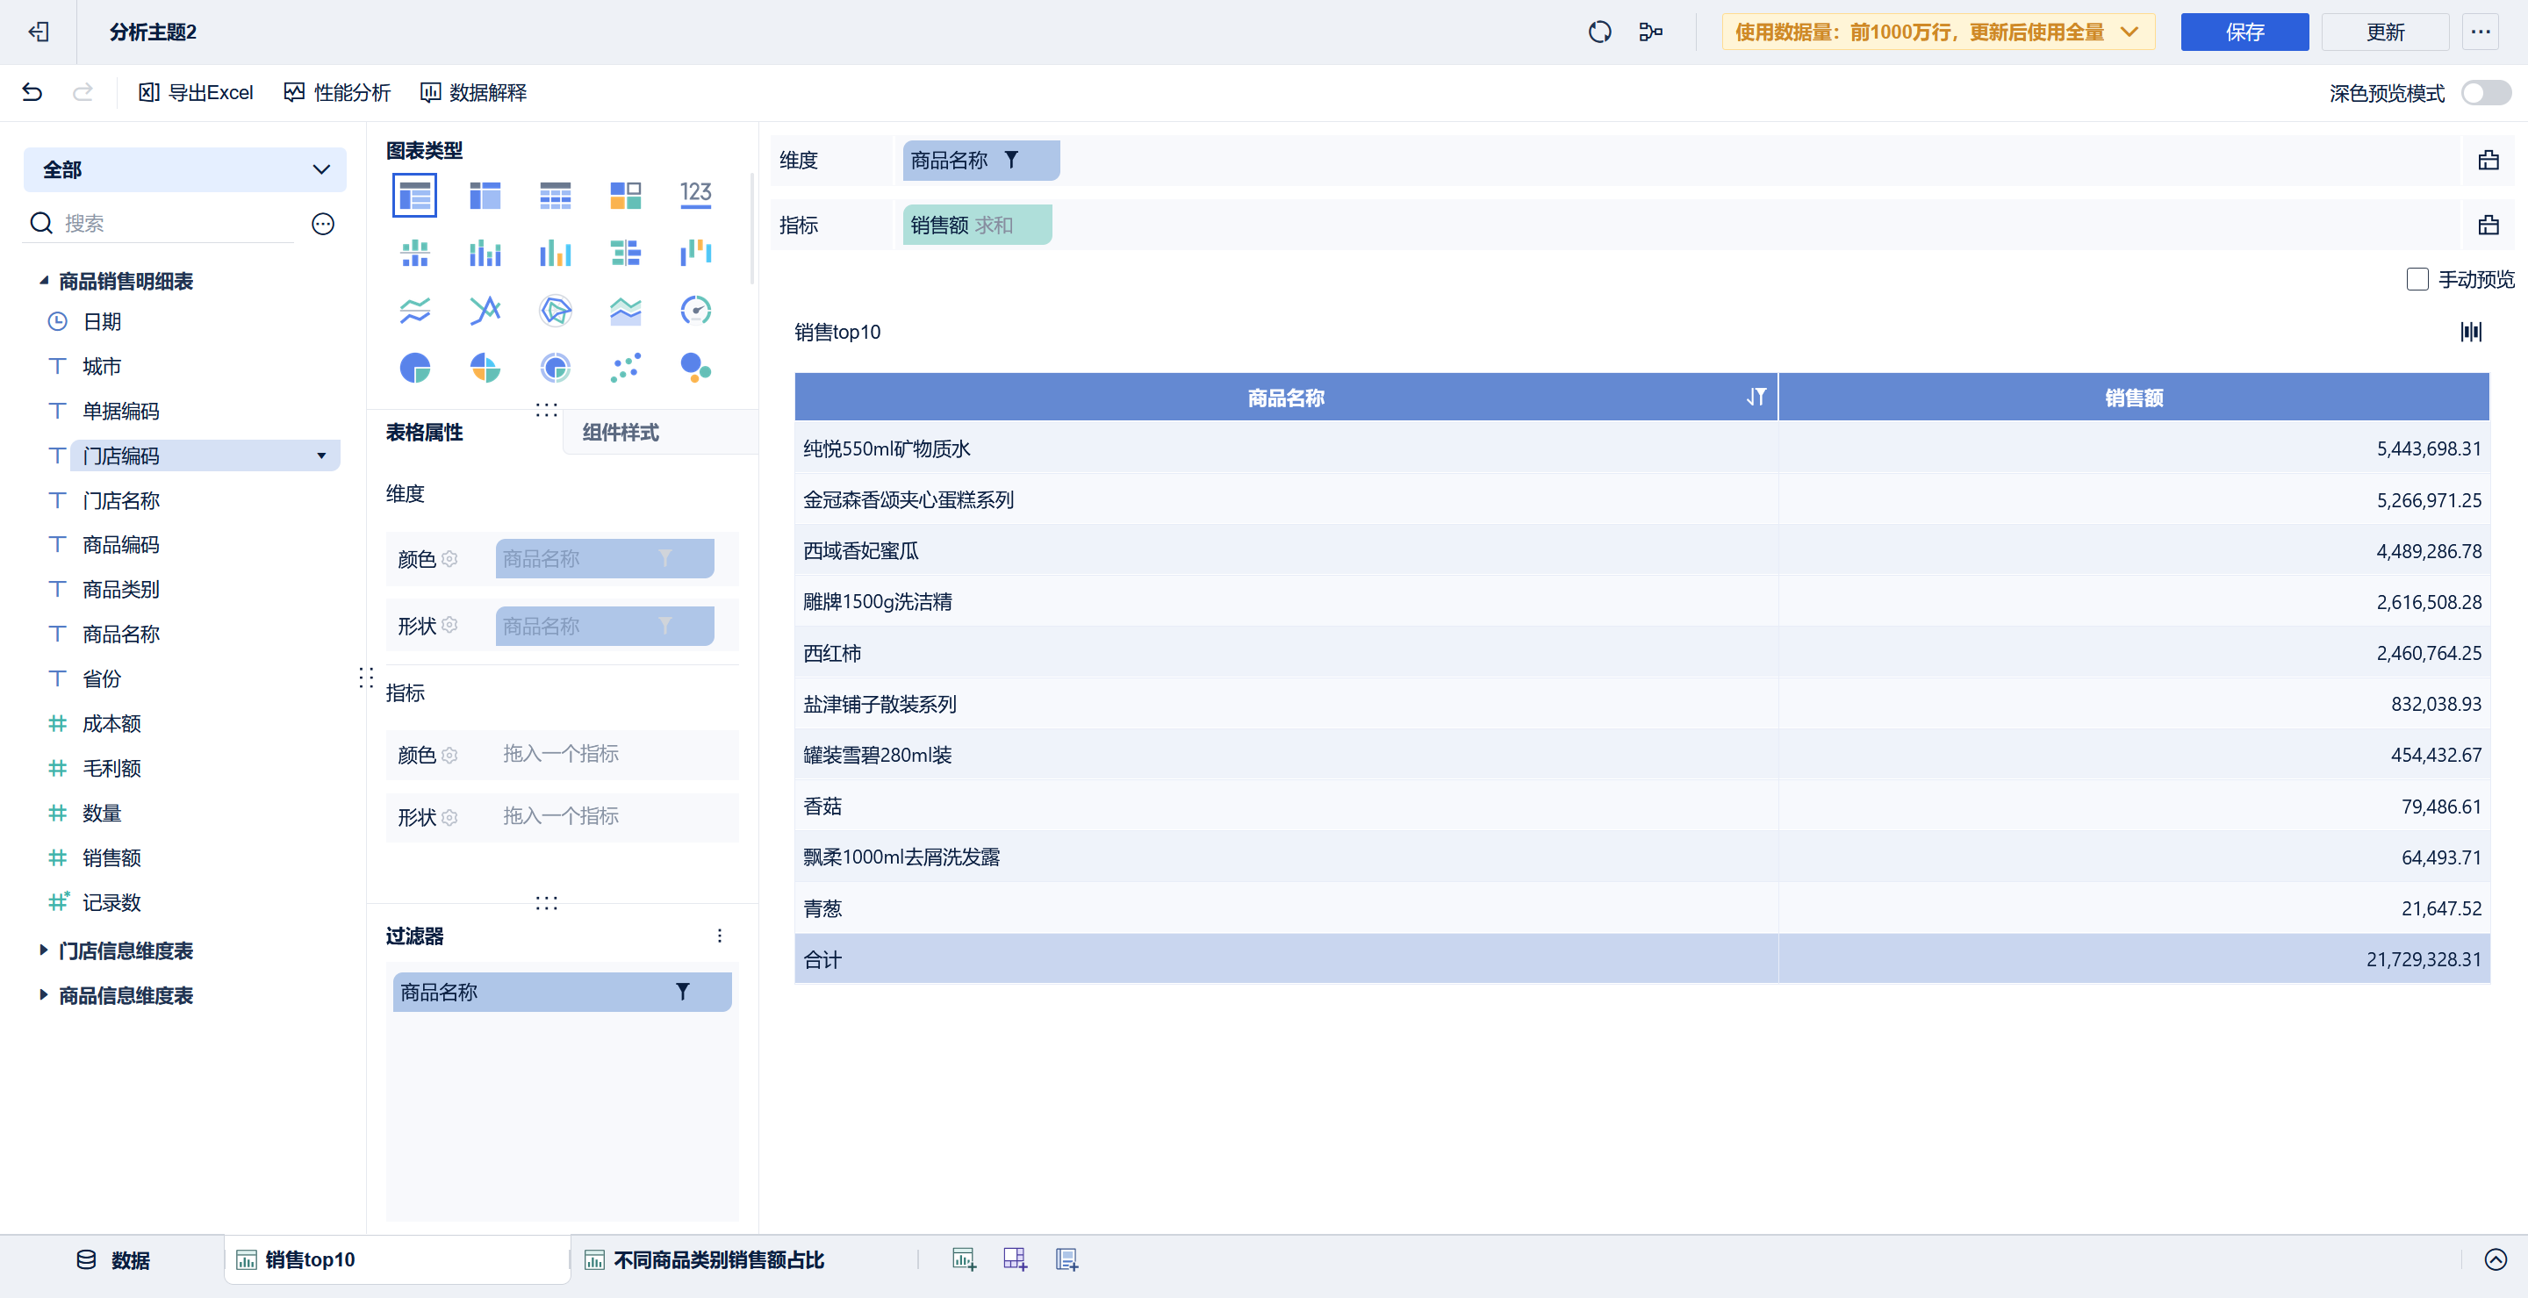Viewport: 2528px width, 1298px height.
Task: Select the KPI 123 indicator card icon
Action: [695, 194]
